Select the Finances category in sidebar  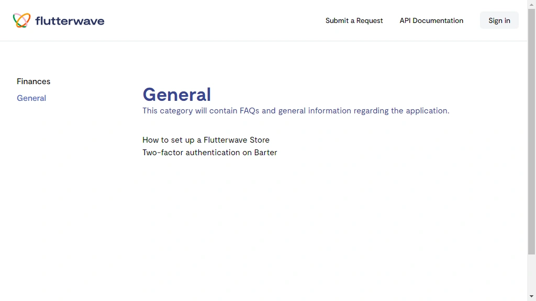point(33,81)
